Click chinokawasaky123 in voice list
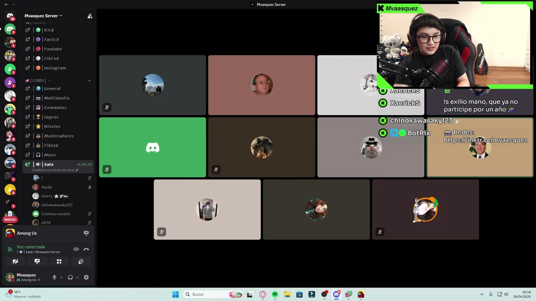Image resolution: width=536 pixels, height=301 pixels. [62, 205]
